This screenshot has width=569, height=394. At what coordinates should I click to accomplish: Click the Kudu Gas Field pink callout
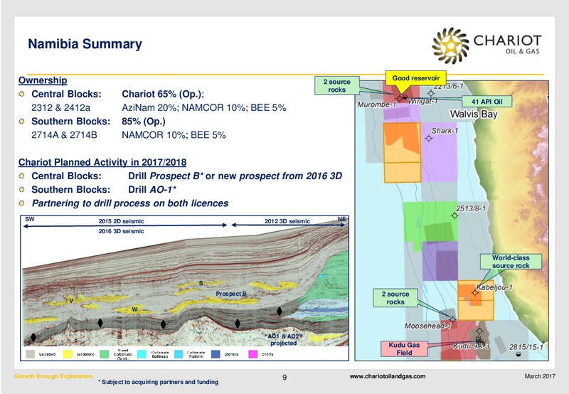pos(404,348)
